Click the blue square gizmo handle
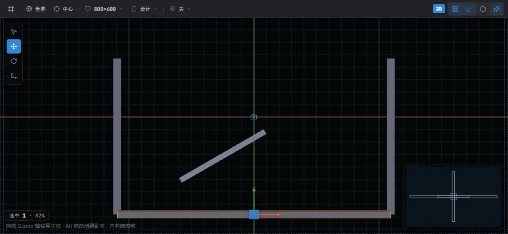 (x=254, y=214)
